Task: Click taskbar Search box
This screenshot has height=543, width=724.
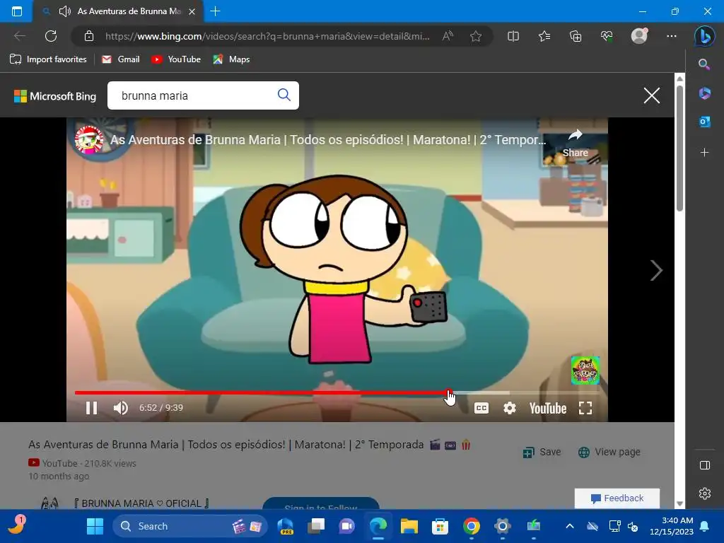Action: (189, 526)
